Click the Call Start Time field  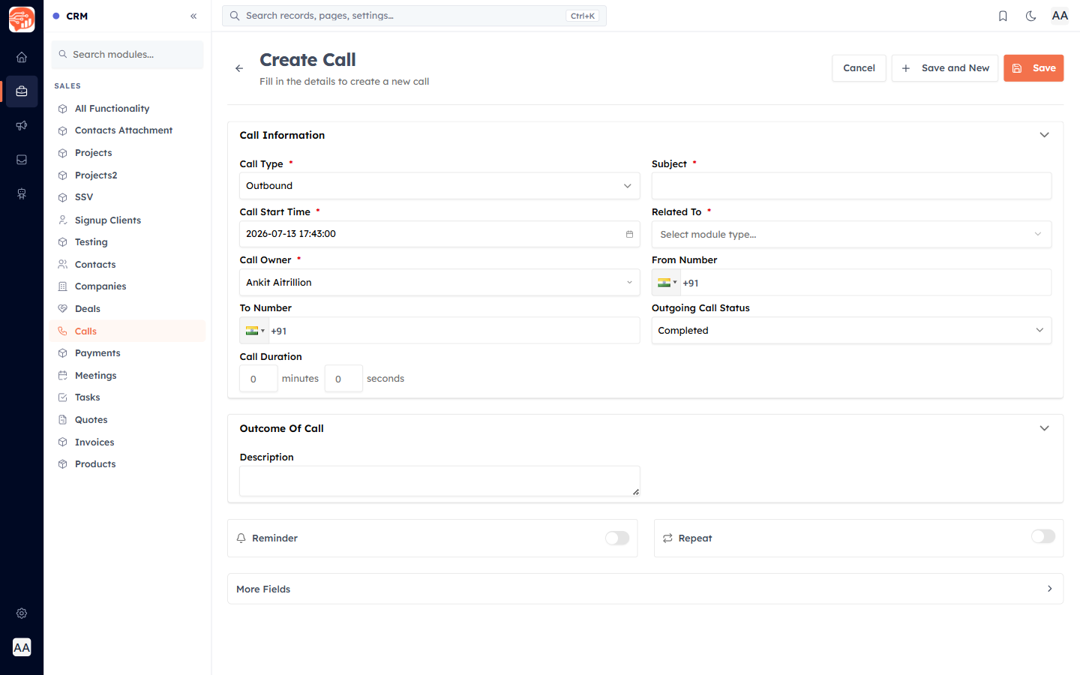(x=439, y=234)
